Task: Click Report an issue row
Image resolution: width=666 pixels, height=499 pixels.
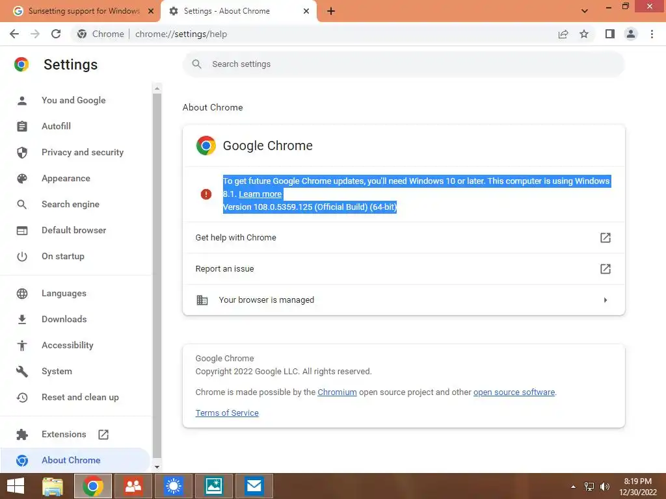Action: click(403, 268)
